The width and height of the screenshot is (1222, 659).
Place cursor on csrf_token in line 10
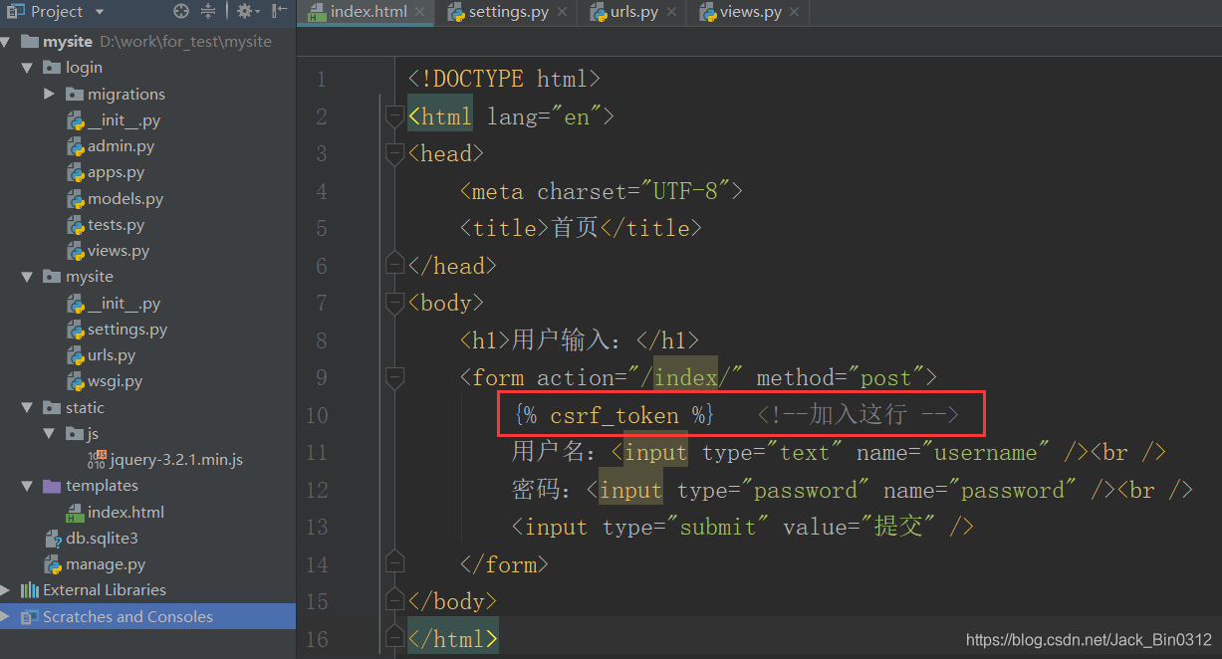[x=614, y=415]
